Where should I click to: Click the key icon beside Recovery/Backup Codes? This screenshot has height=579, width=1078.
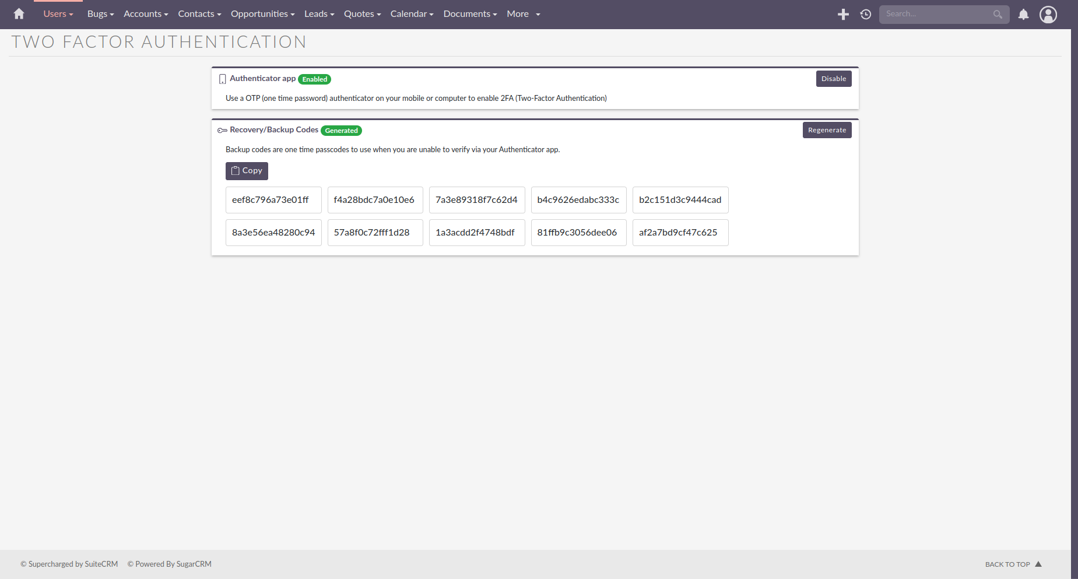(x=222, y=131)
